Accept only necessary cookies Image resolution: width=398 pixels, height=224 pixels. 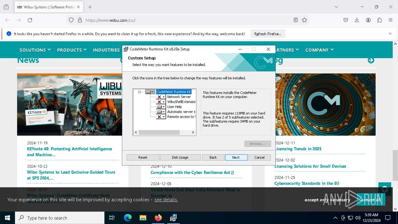point(327,200)
